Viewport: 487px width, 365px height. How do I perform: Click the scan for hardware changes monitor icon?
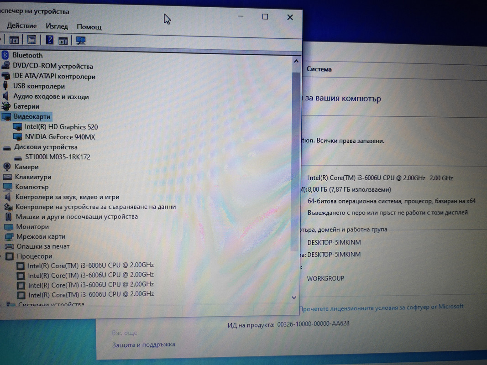coord(81,41)
